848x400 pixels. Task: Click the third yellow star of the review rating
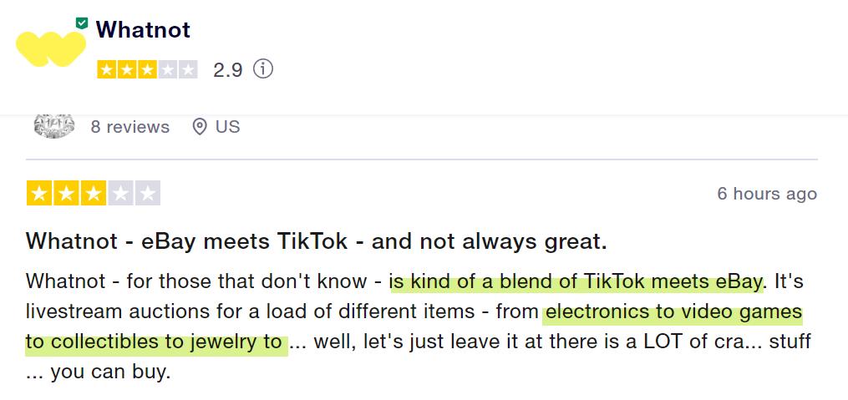pyautogui.click(x=93, y=194)
